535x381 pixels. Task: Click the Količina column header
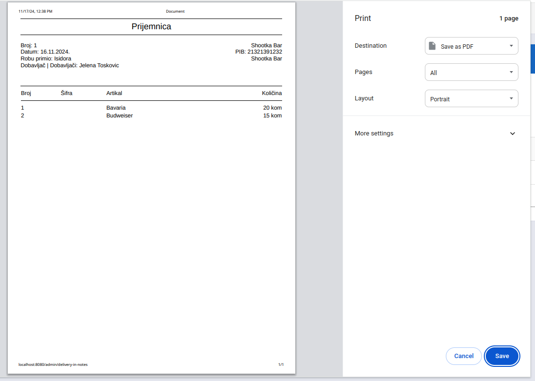271,93
